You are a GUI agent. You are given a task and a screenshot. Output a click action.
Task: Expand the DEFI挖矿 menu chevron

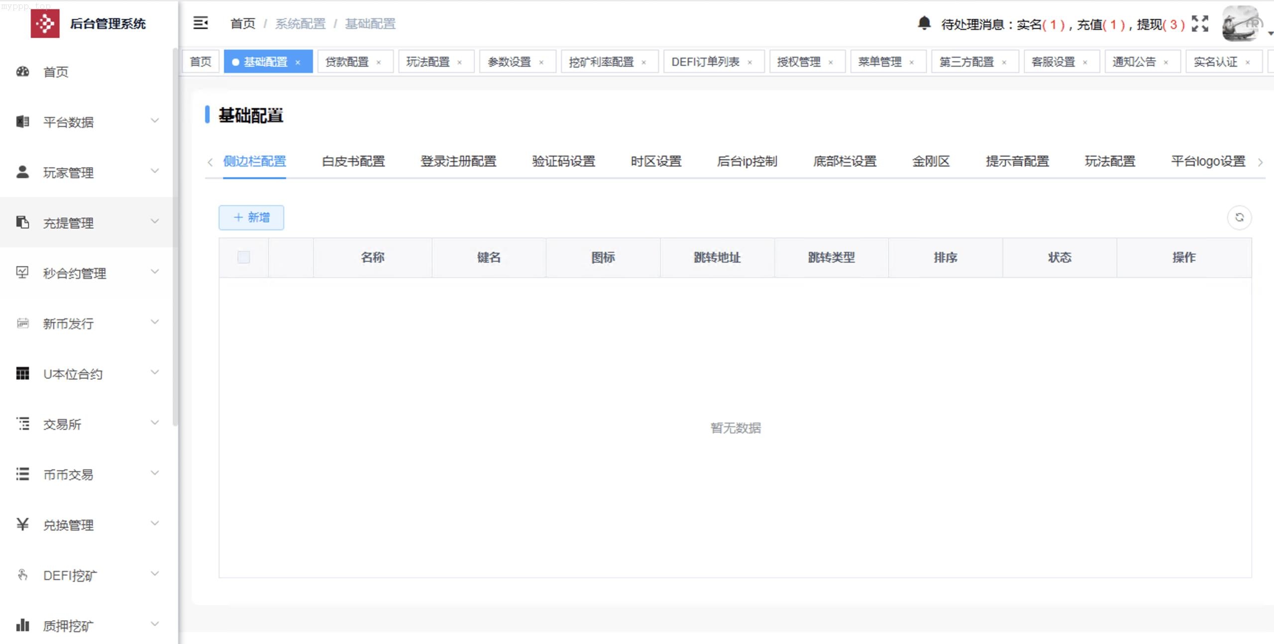pyautogui.click(x=155, y=573)
